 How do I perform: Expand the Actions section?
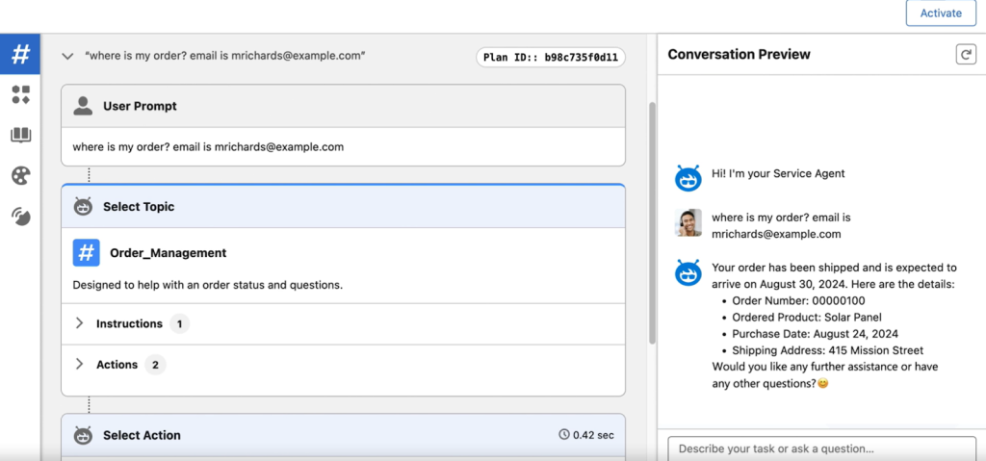point(79,364)
